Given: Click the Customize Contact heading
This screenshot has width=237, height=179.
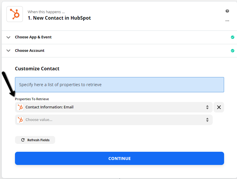Looking at the screenshot, I should pyautogui.click(x=37, y=69).
